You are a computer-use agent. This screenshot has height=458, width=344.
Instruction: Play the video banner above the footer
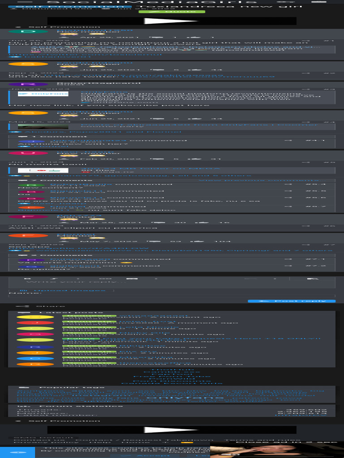pos(172,430)
